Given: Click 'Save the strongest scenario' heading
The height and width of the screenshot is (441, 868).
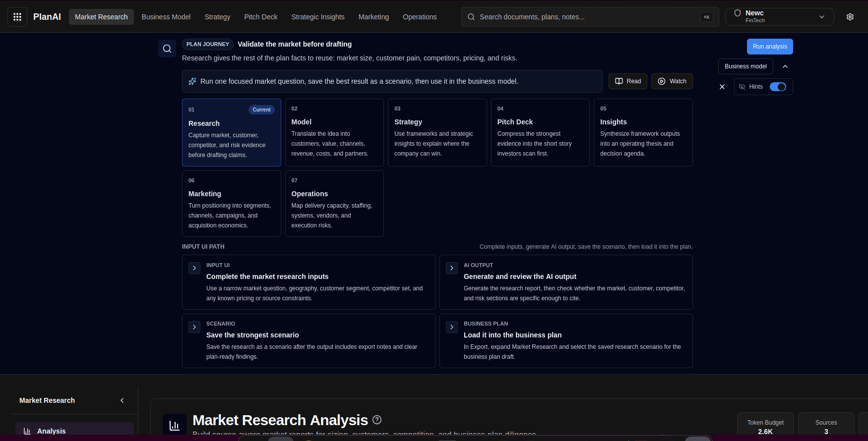Looking at the screenshot, I should point(252,335).
